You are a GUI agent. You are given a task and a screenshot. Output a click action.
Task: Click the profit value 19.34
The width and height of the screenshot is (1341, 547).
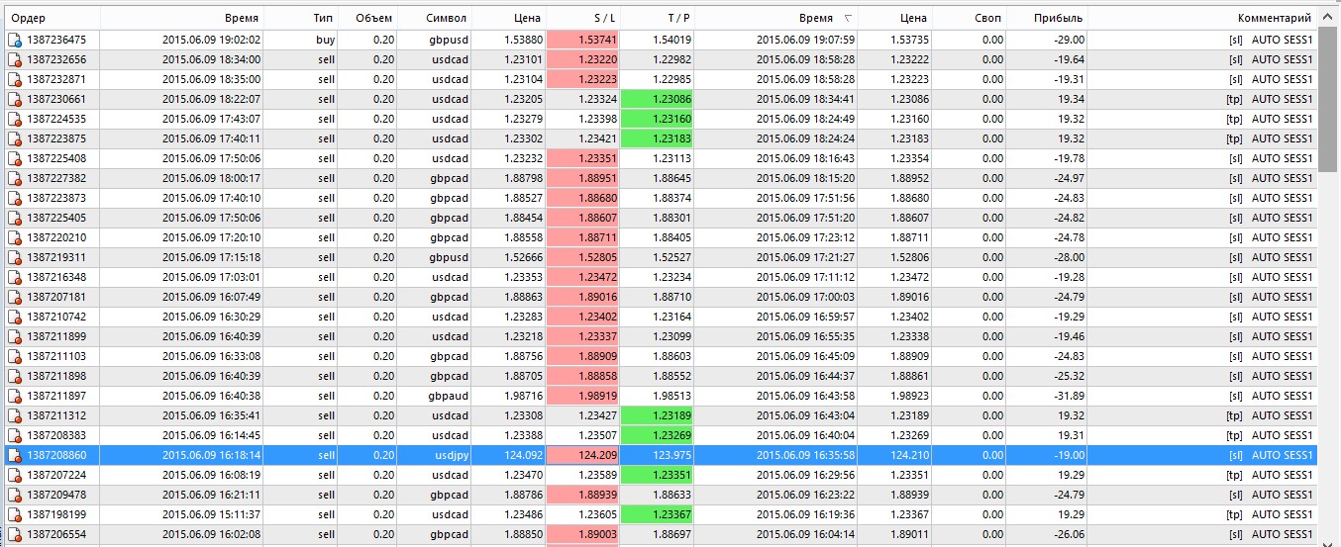[x=1072, y=100]
